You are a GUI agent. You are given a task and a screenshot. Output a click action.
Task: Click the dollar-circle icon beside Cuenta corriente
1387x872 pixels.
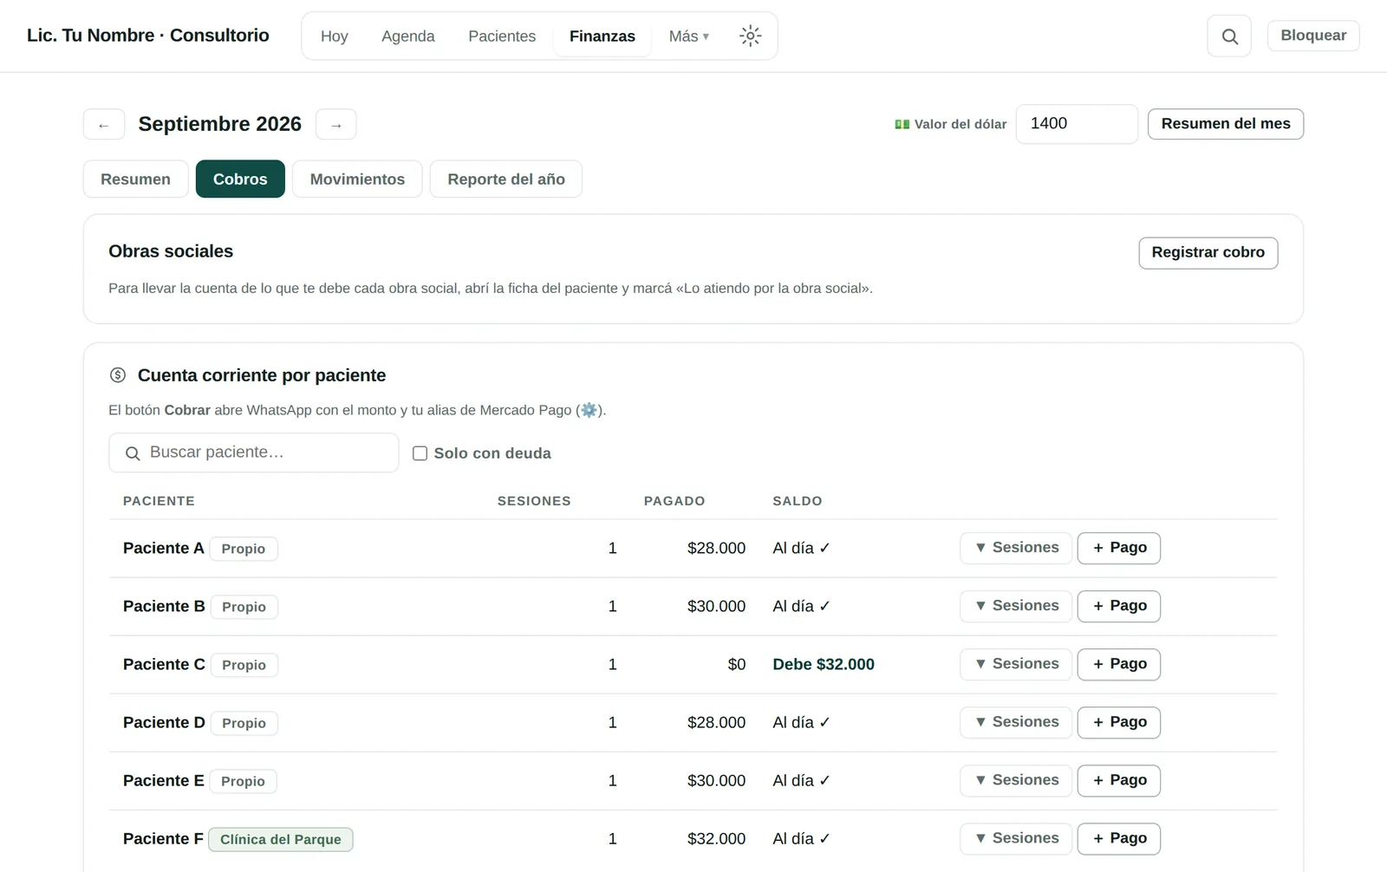coord(118,375)
